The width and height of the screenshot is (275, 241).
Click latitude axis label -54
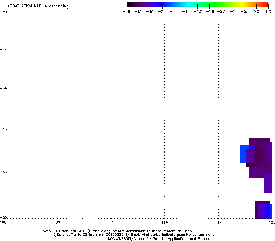(x=3, y=88)
